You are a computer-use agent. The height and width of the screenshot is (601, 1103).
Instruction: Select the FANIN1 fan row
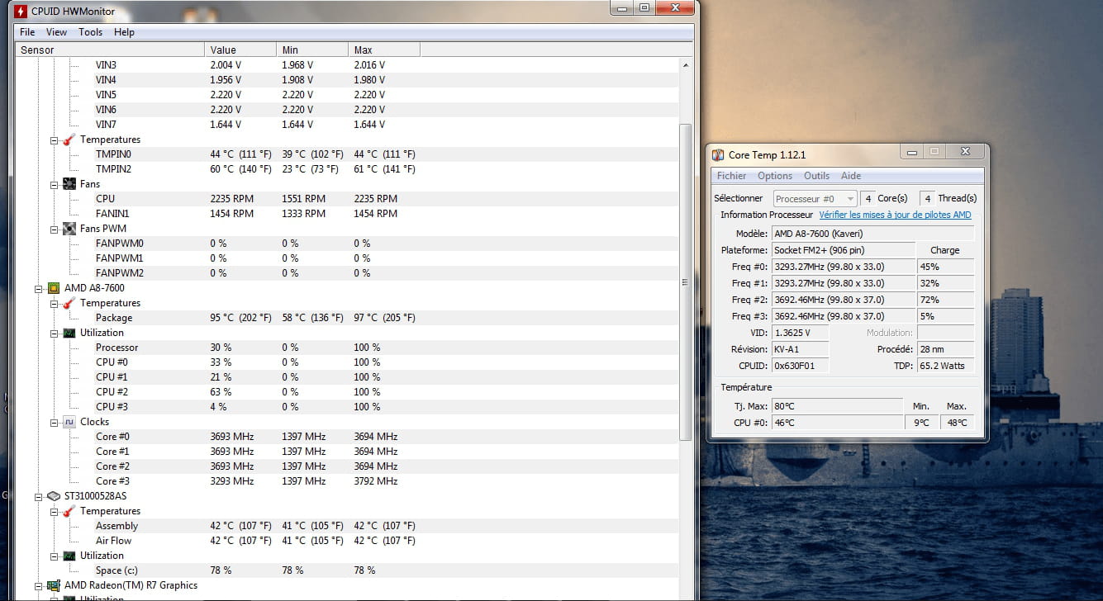point(347,214)
